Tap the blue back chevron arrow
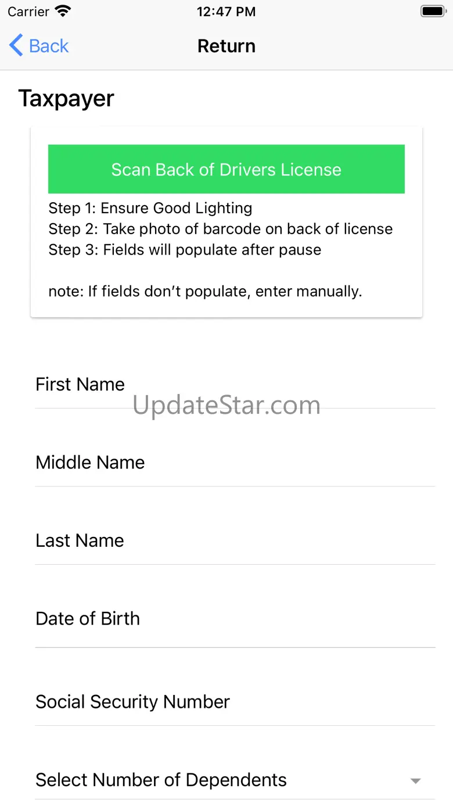The width and height of the screenshot is (453, 806). click(x=16, y=45)
